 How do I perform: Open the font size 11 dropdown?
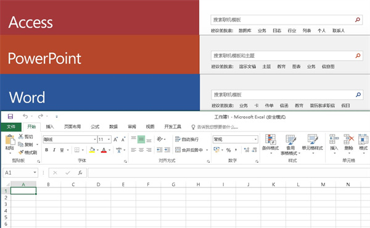109,140
